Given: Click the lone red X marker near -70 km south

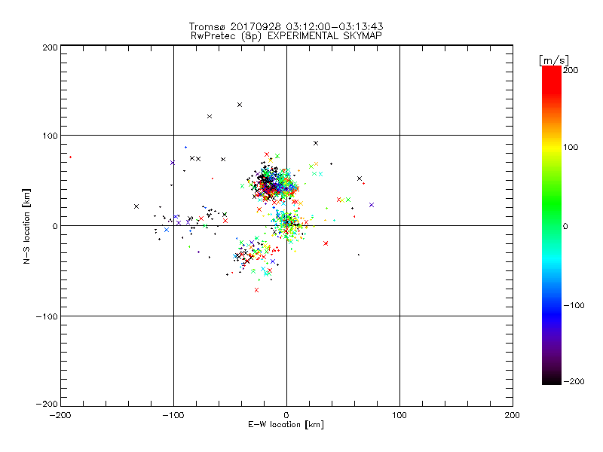Looking at the screenshot, I should pyautogui.click(x=256, y=290).
